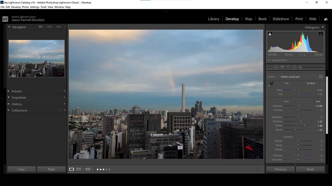Collapse the Histogram panel triangle
The image size is (332, 186).
323,27
